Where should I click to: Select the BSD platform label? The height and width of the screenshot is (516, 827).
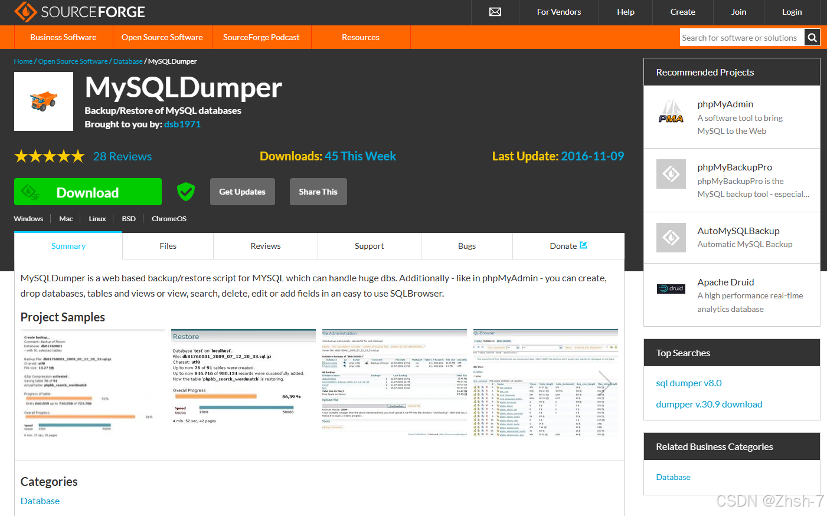pos(129,219)
